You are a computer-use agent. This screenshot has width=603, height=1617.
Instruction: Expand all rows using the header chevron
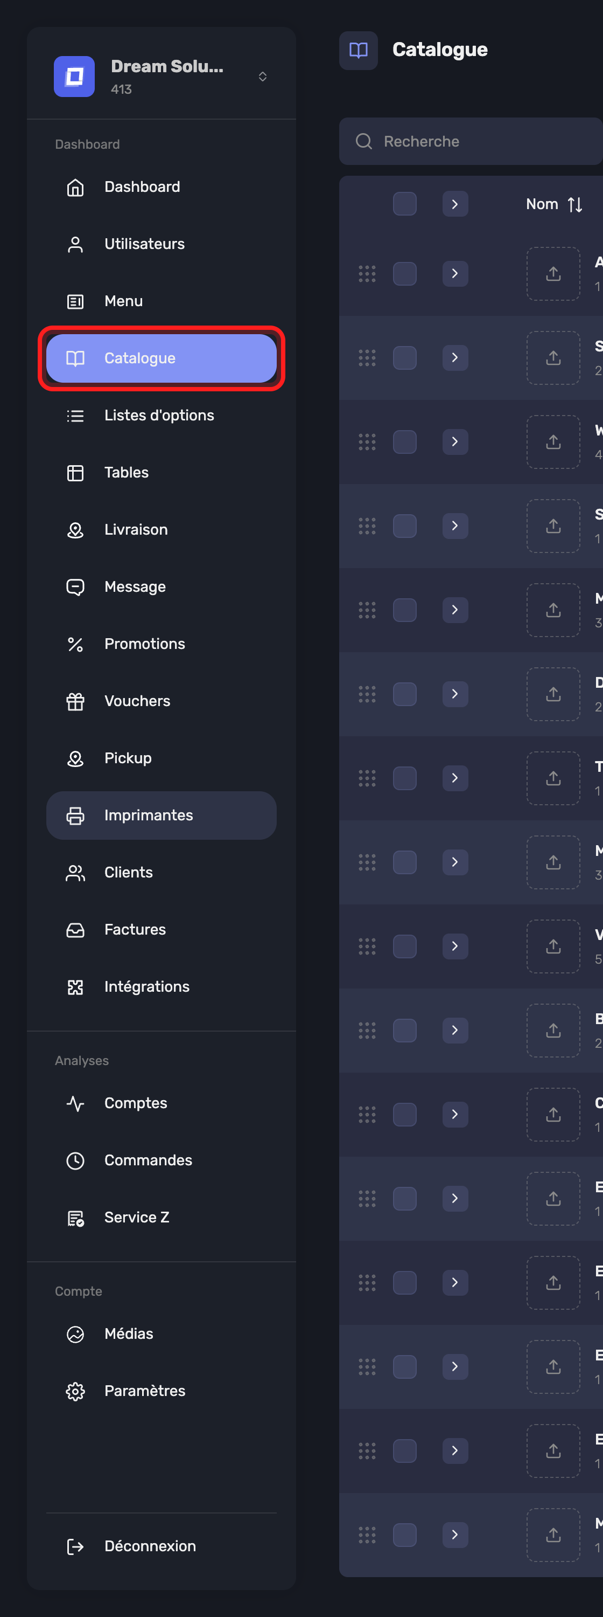click(455, 204)
